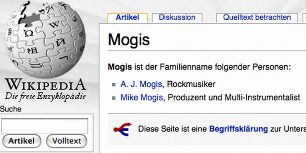Click the bold Mogis word in intro sentence
The height and width of the screenshot is (153, 306).
coord(120,67)
